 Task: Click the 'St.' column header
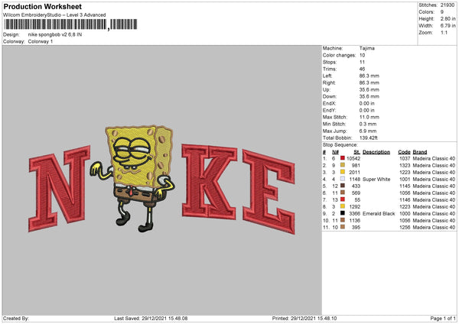click(x=356, y=152)
